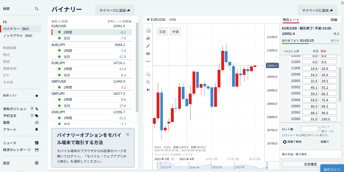Jump to the latest candle with the skip icon
Screen dimensions: 344x172
(x=148, y=90)
